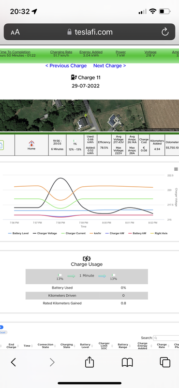This screenshot has height=388, width=179.
Task: Open the Previous Charge link
Action: [66, 65]
